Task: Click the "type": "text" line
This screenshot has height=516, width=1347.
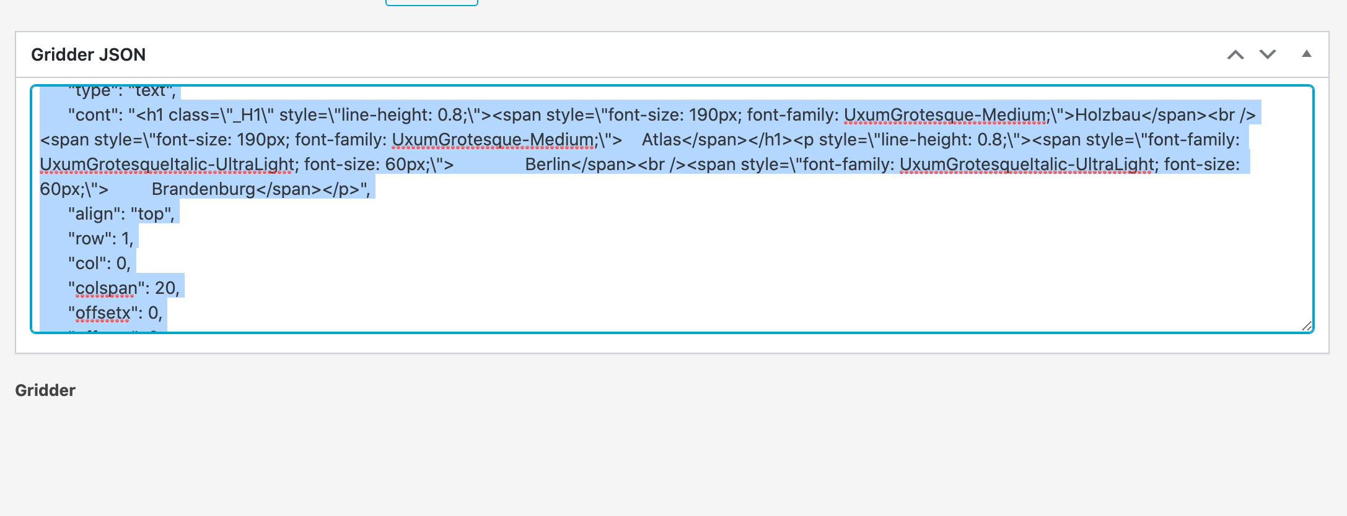Action: pyautogui.click(x=121, y=92)
